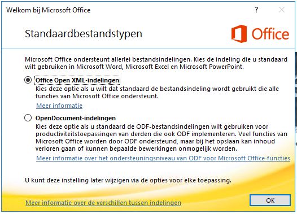
Task: Choose the OpenDocument-indelingen label text
Action: 76,118
